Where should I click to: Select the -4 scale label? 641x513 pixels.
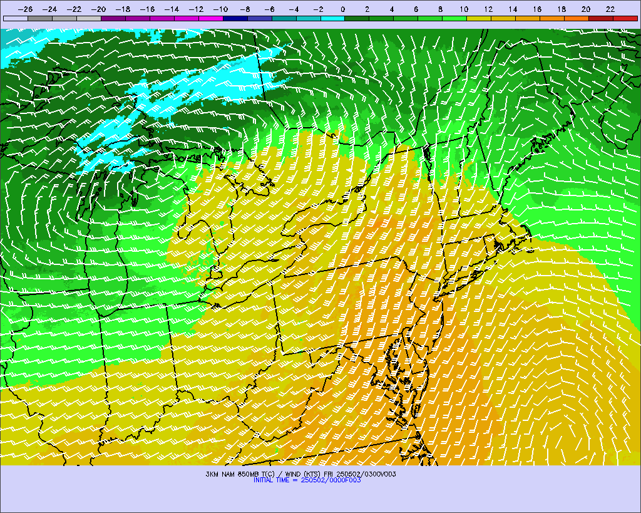pos(294,9)
